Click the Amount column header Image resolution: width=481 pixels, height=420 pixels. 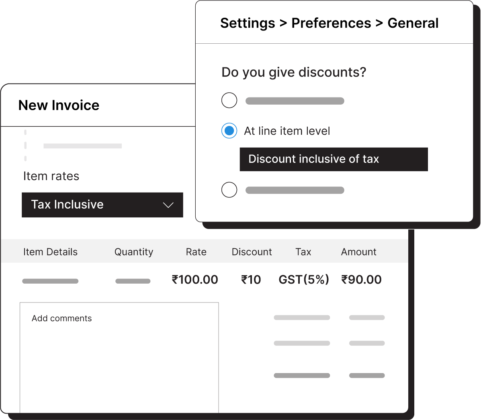(358, 252)
